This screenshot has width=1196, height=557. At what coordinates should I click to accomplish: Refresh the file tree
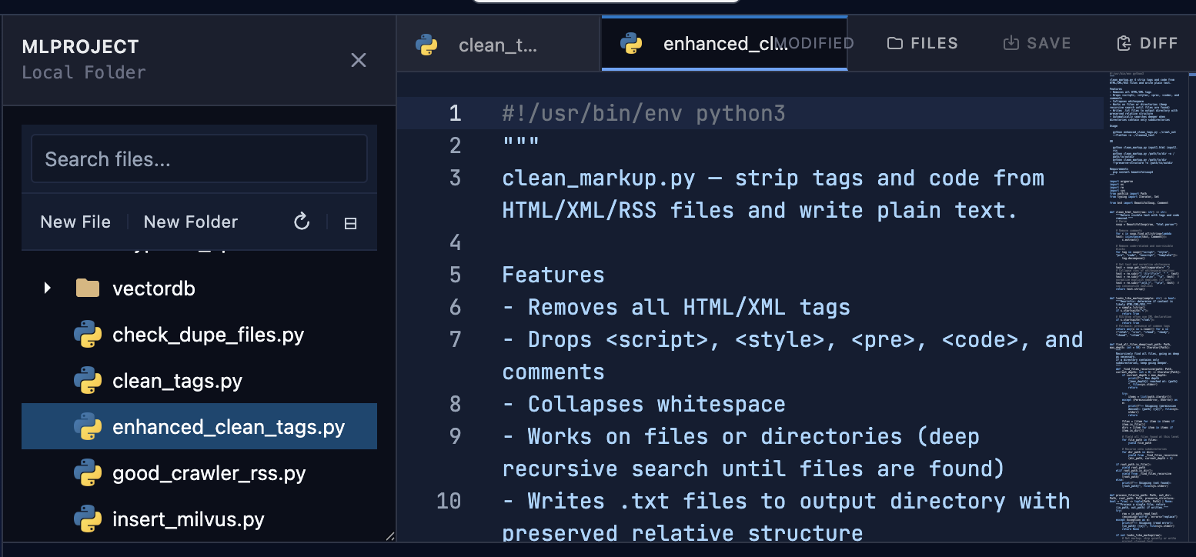[301, 222]
